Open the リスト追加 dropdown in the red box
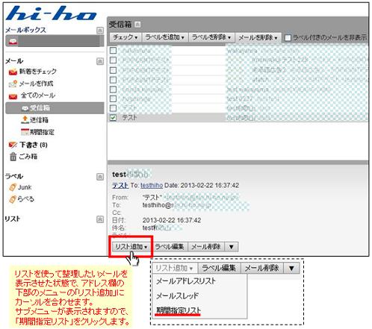Viewport: 372px width, 329px height. (x=131, y=247)
